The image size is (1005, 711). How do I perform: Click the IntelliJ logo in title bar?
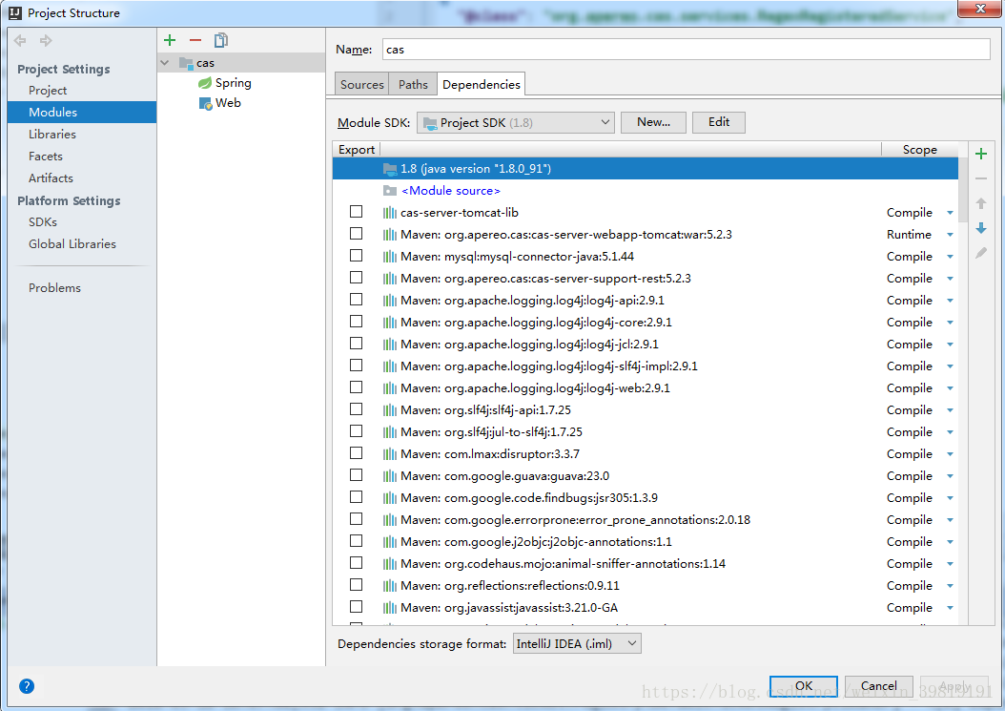pyautogui.click(x=14, y=12)
